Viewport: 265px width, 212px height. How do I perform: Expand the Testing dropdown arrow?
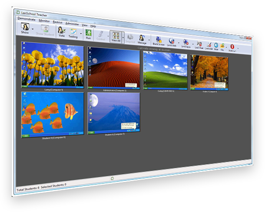point(81,33)
